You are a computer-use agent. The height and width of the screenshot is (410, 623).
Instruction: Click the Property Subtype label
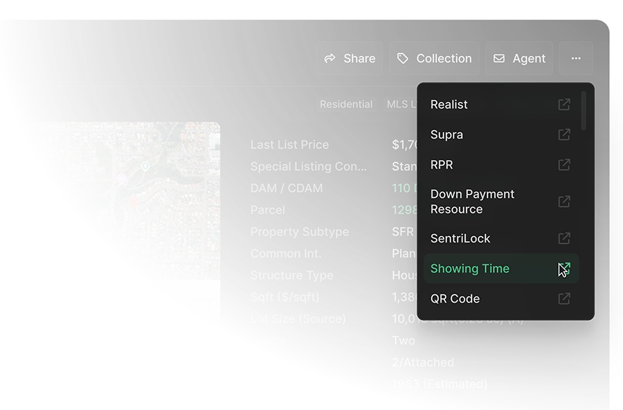300,232
